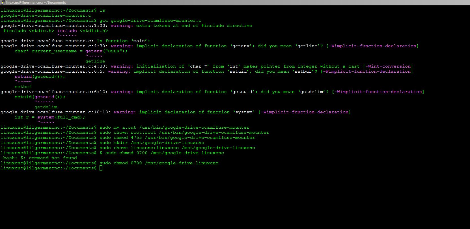470x229 pixels.
Task: Select the ls output 'google-drive-ocamlfuse-mounter.c'
Action: click(46, 15)
